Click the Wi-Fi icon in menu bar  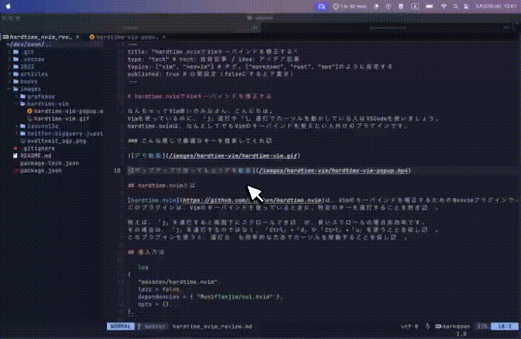click(444, 6)
